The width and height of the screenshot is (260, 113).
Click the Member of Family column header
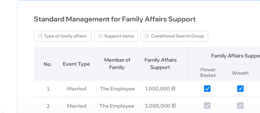(x=117, y=64)
